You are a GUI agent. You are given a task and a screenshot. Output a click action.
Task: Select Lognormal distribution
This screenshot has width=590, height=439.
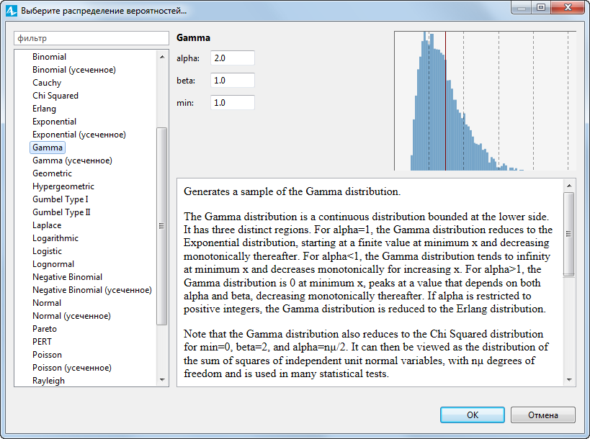53,264
